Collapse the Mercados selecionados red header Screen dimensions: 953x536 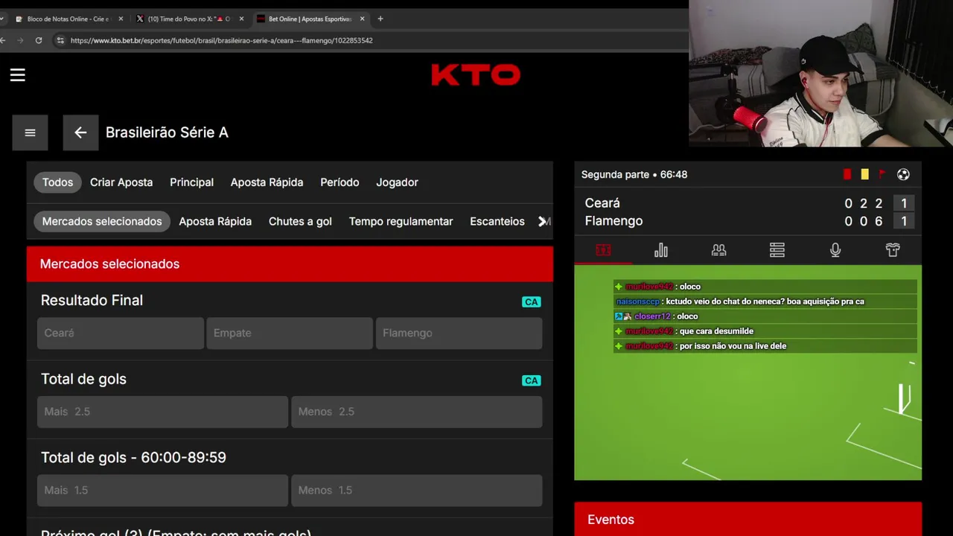tap(290, 264)
